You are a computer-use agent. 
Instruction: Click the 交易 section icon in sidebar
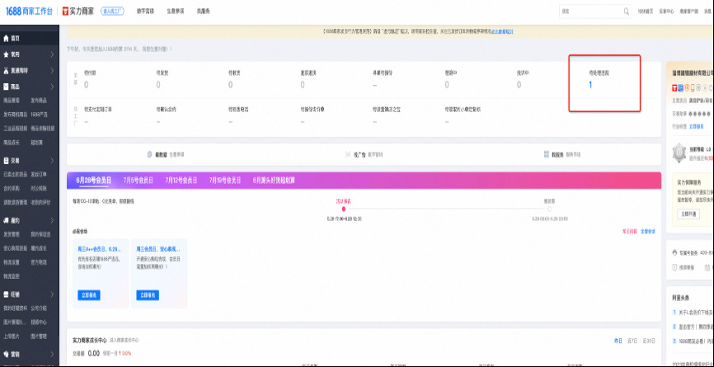coord(6,161)
